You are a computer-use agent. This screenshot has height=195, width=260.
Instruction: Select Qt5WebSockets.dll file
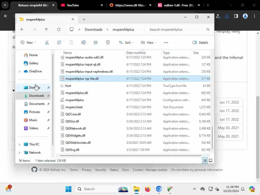coord(135,143)
